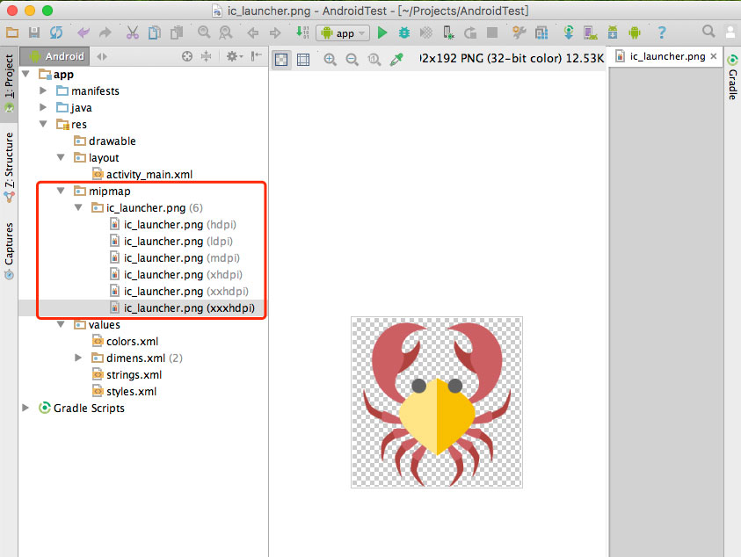Screen dimensions: 741x557
Task: Toggle grid display in image editor
Action: click(x=303, y=60)
